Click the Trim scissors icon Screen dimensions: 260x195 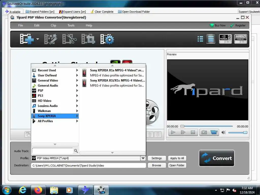point(70,39)
